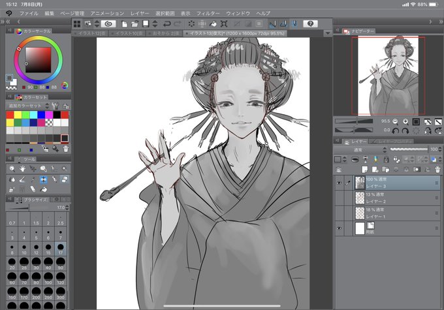Pick the yellow swatch in top color row
The width and height of the screenshot is (444, 310).
18,115
